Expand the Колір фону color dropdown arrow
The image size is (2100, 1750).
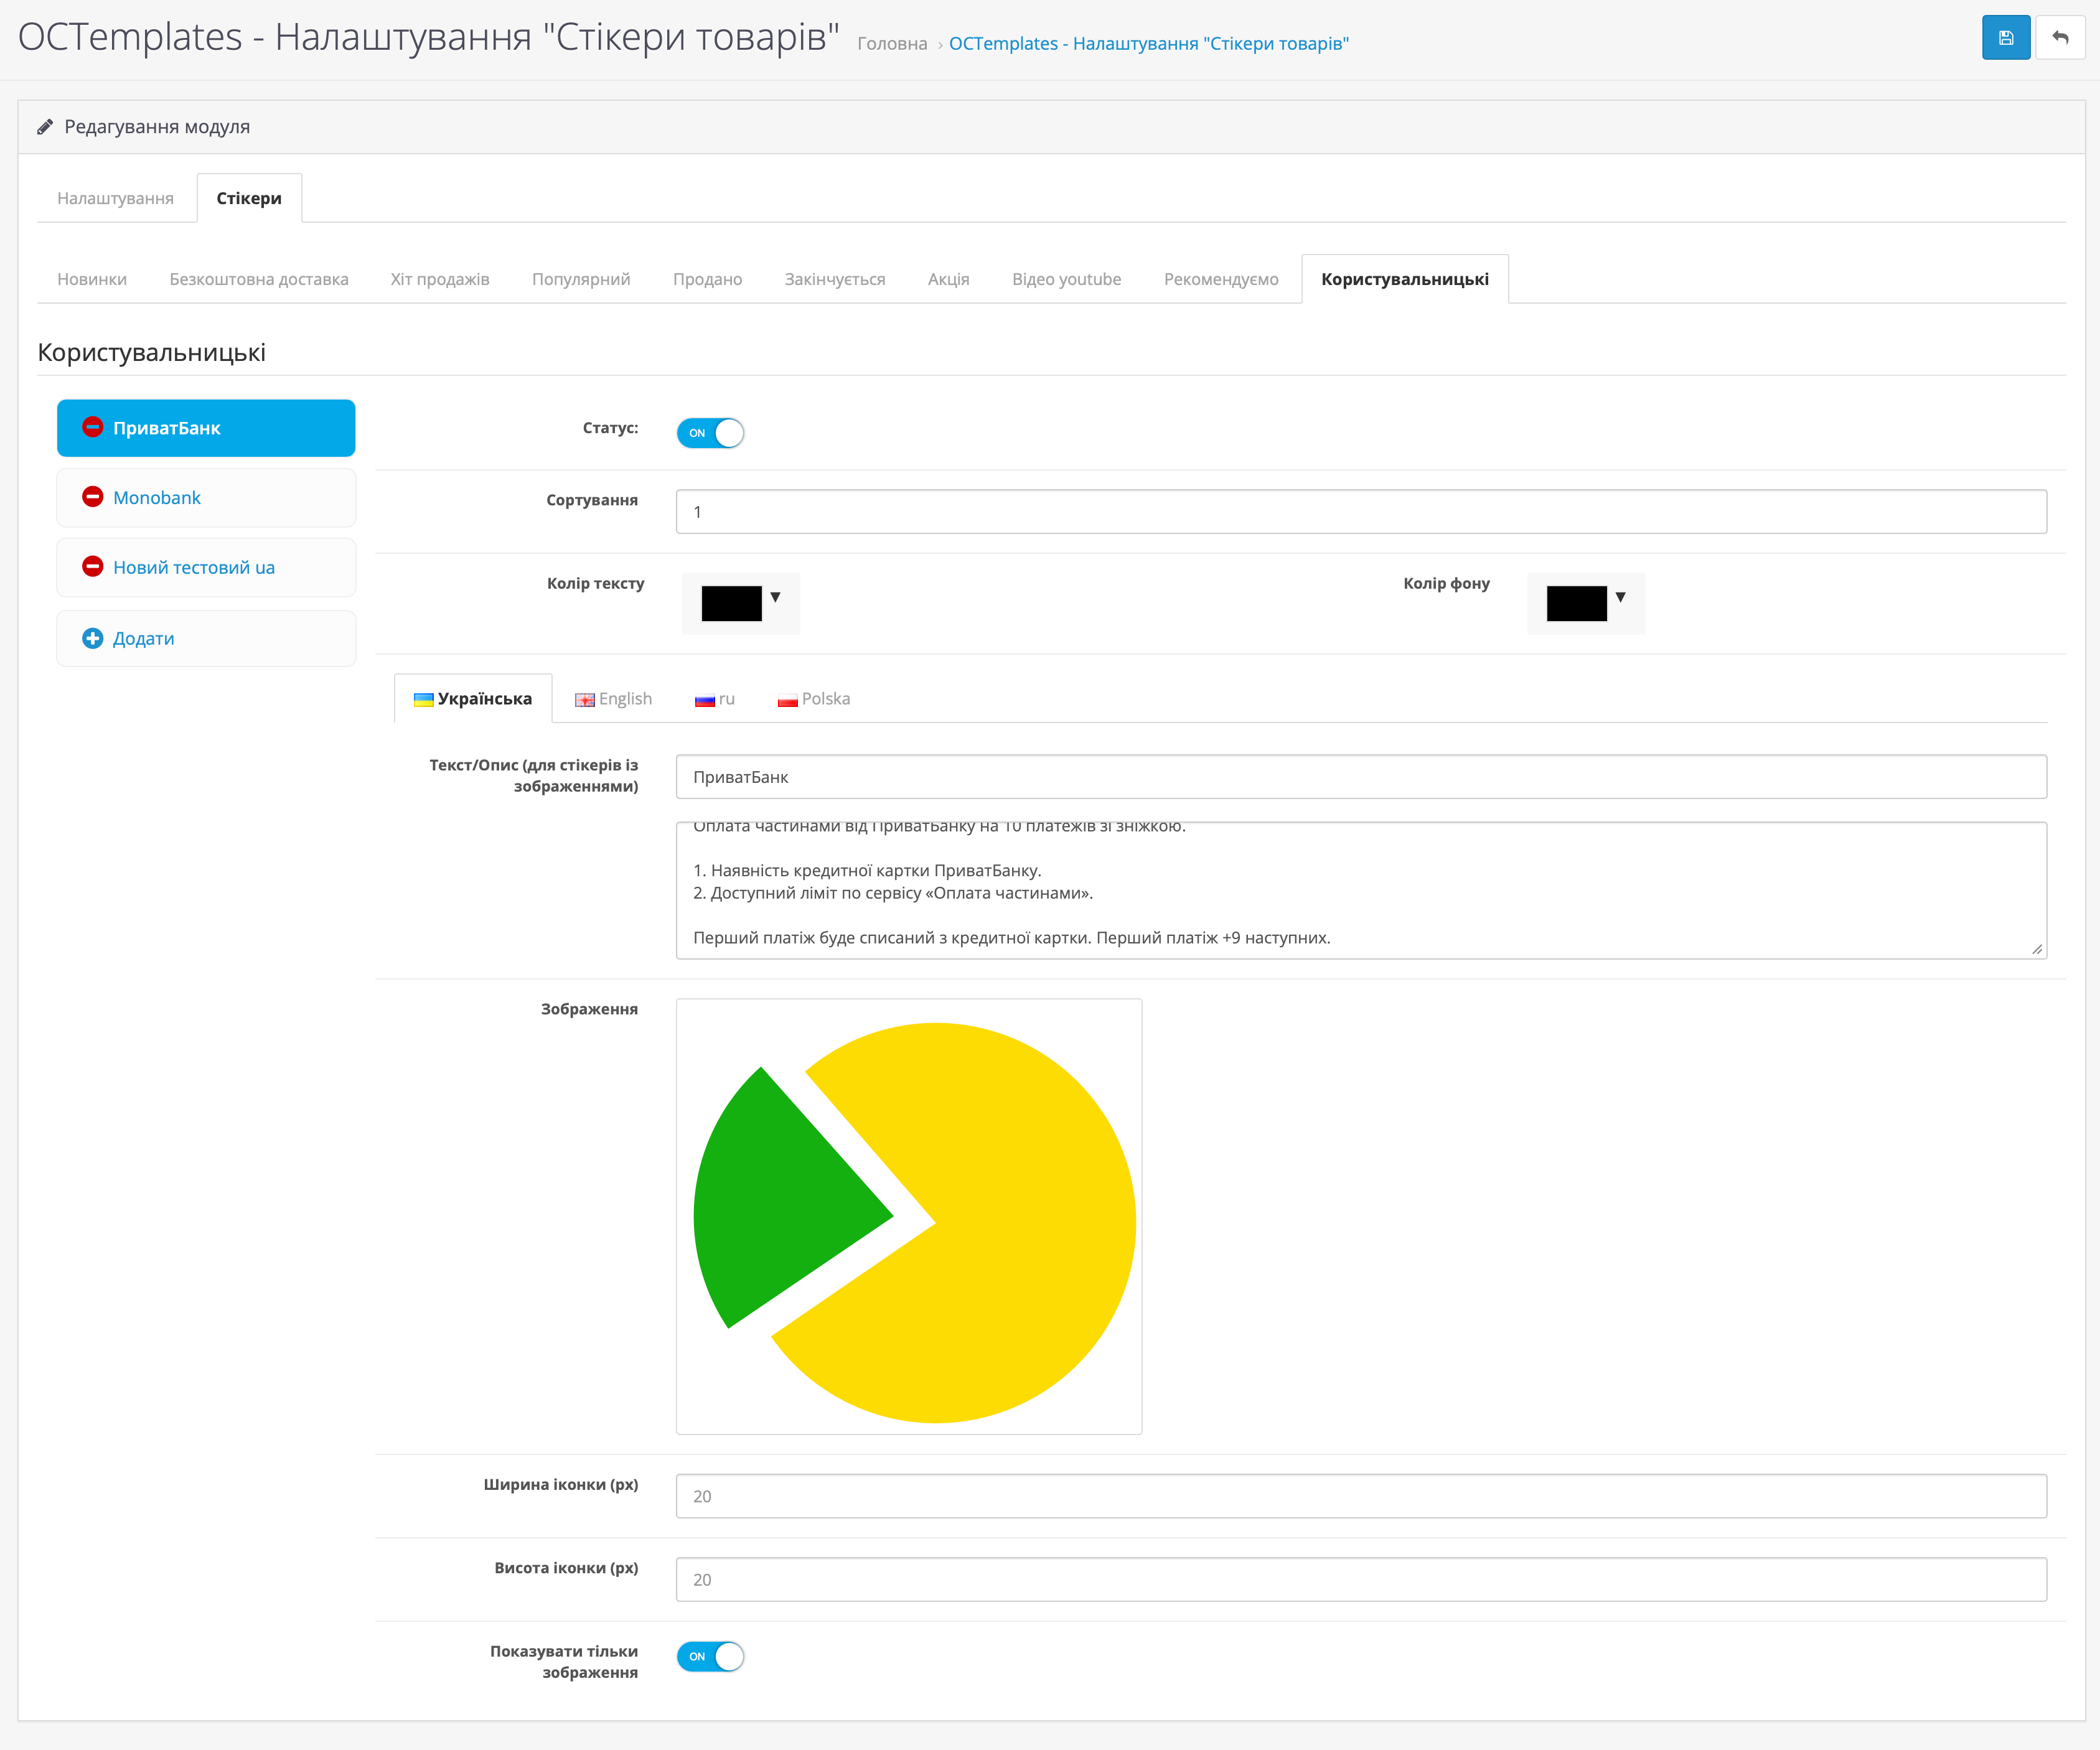point(1620,597)
